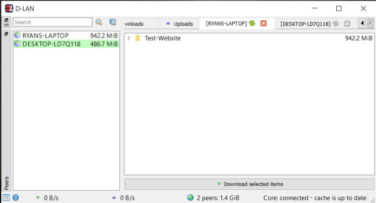Click the blue arrow icon on the Uploads tab

[168, 23]
